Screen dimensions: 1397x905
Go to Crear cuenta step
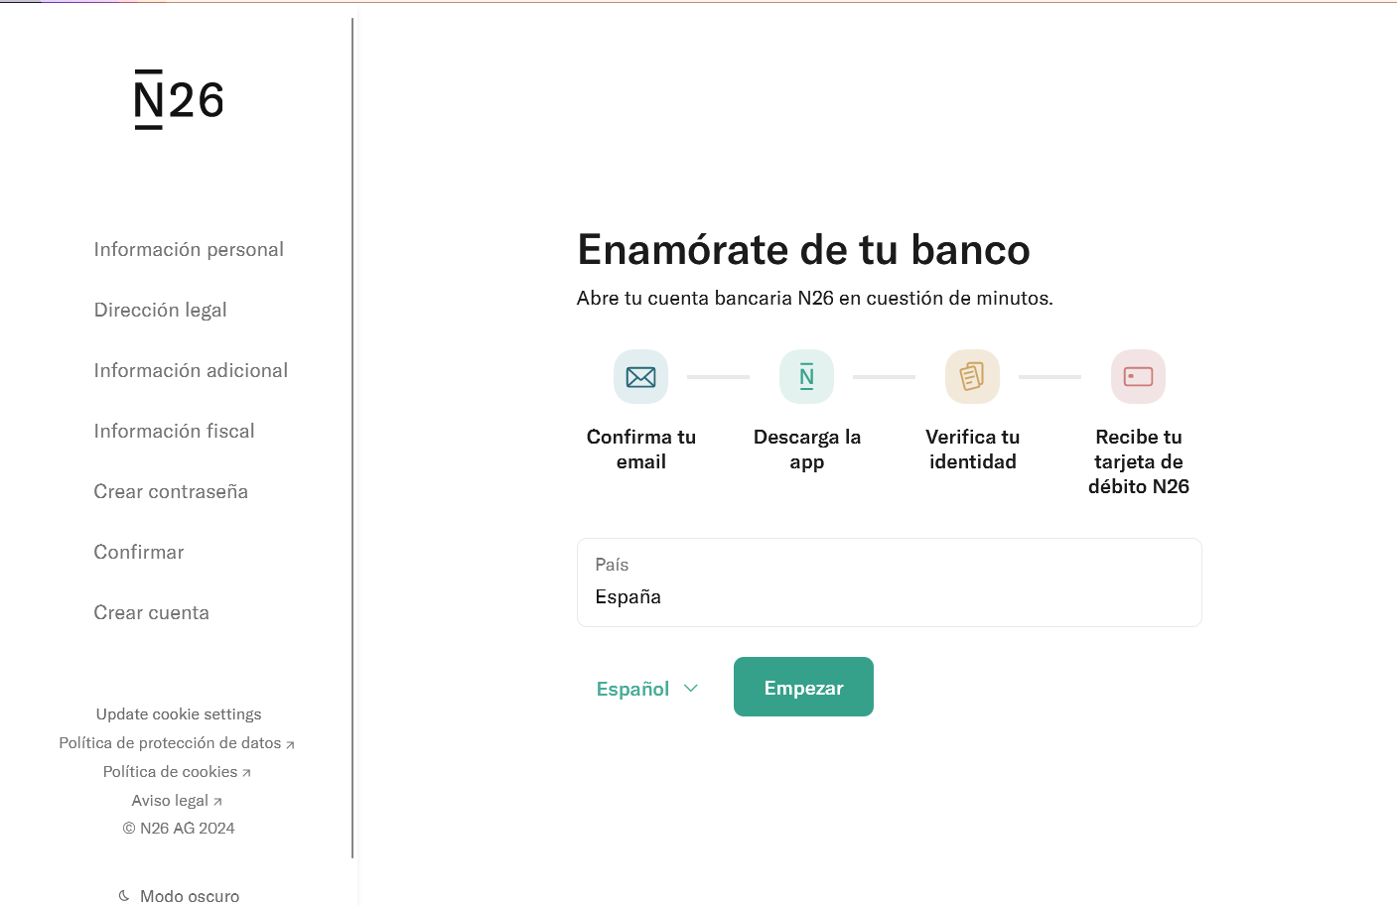click(152, 613)
